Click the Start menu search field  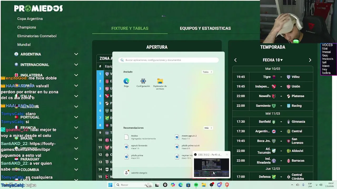(168, 60)
